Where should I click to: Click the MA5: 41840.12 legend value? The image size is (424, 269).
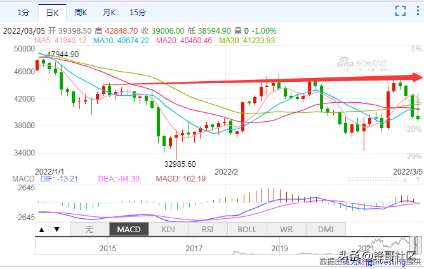60,41
